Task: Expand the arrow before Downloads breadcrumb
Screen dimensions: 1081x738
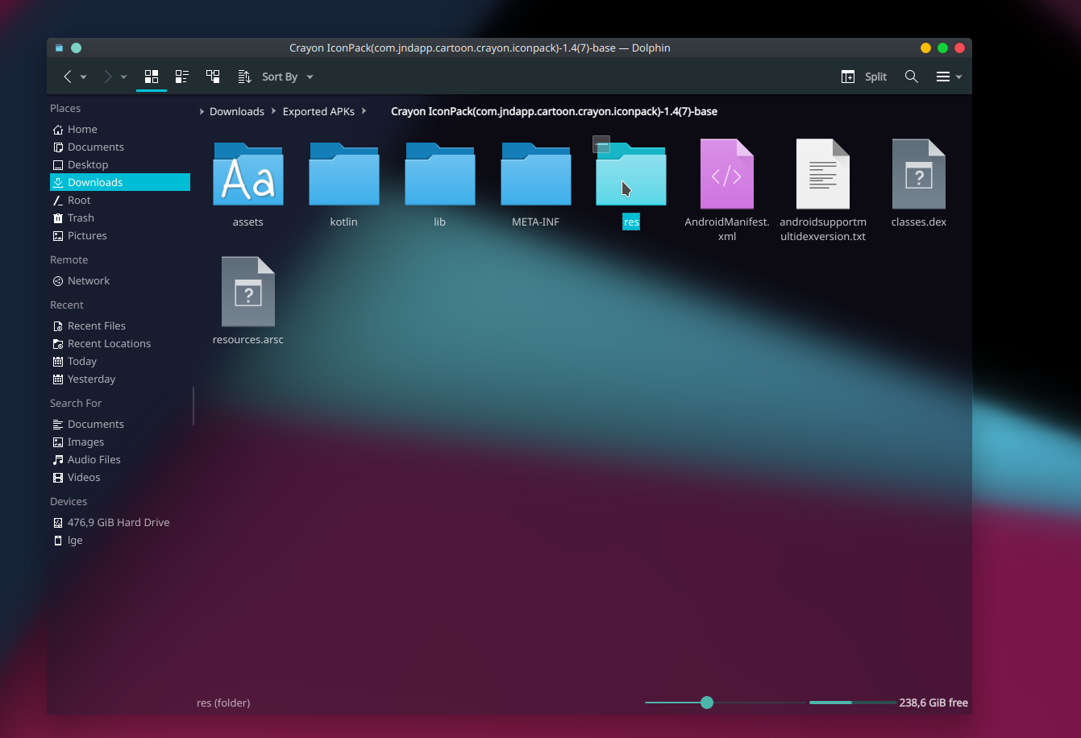Action: coord(202,111)
